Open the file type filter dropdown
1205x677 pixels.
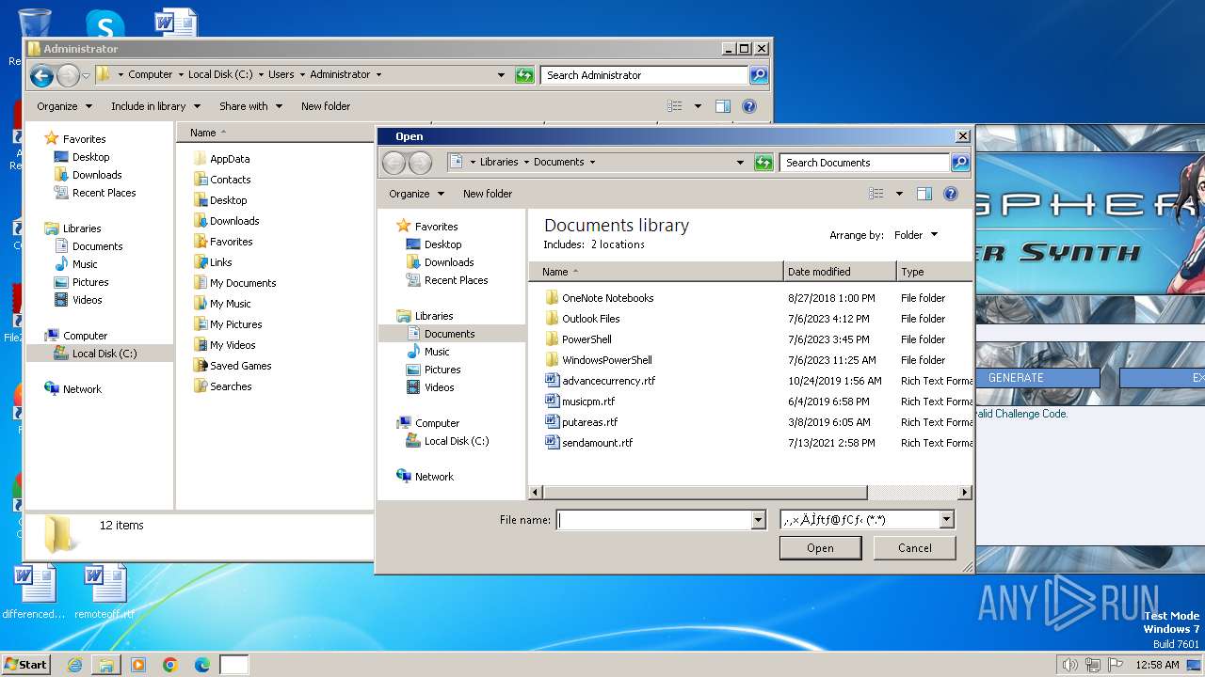coord(946,520)
